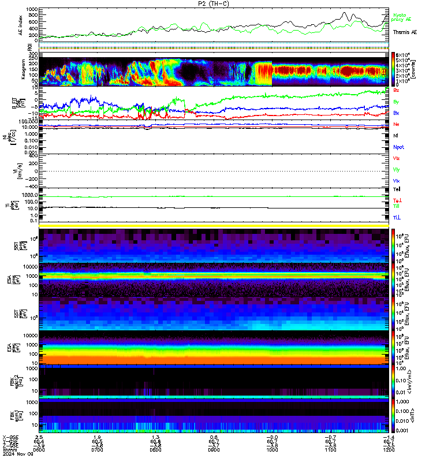This screenshot has width=433, height=462.
Task: Select the red Ne legend label
Action: pyautogui.click(x=396, y=124)
